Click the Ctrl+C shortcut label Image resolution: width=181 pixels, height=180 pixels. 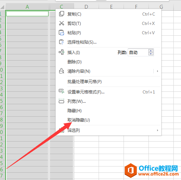(x=148, y=14)
